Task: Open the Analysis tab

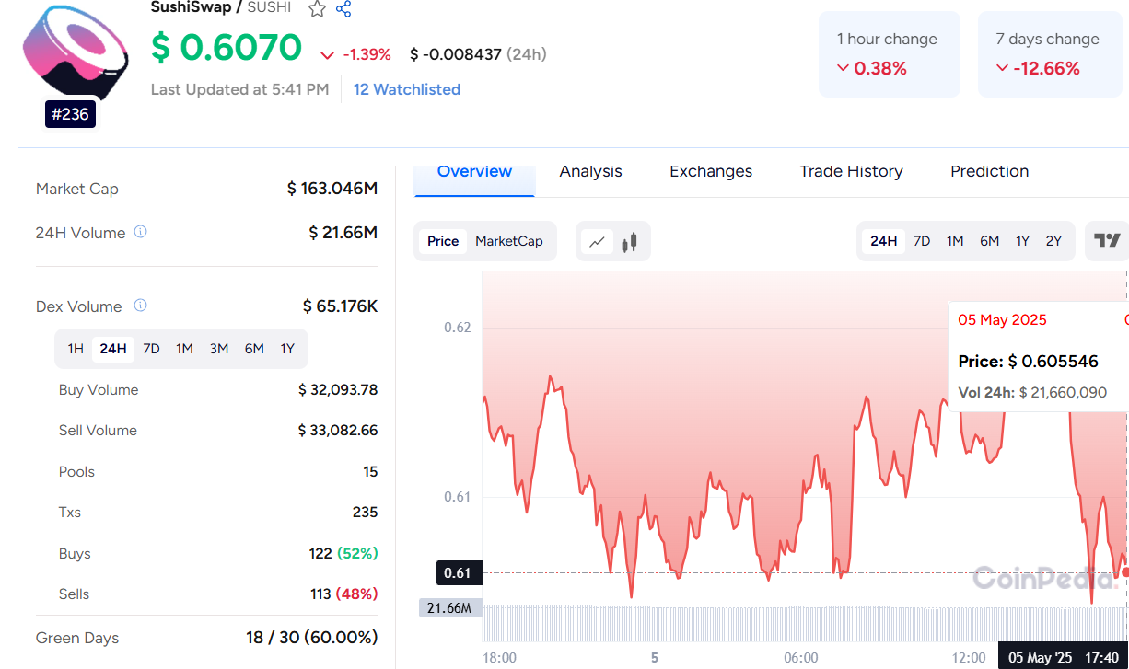Action: pos(590,172)
